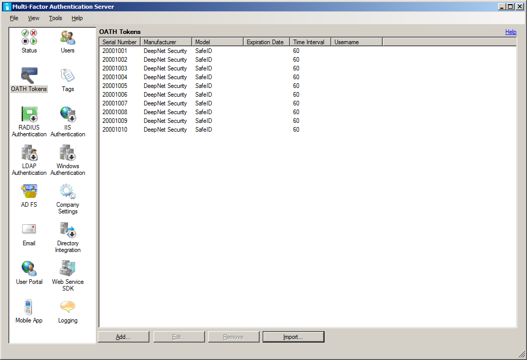
Task: Sort by Time Interval column header
Action: (310, 42)
